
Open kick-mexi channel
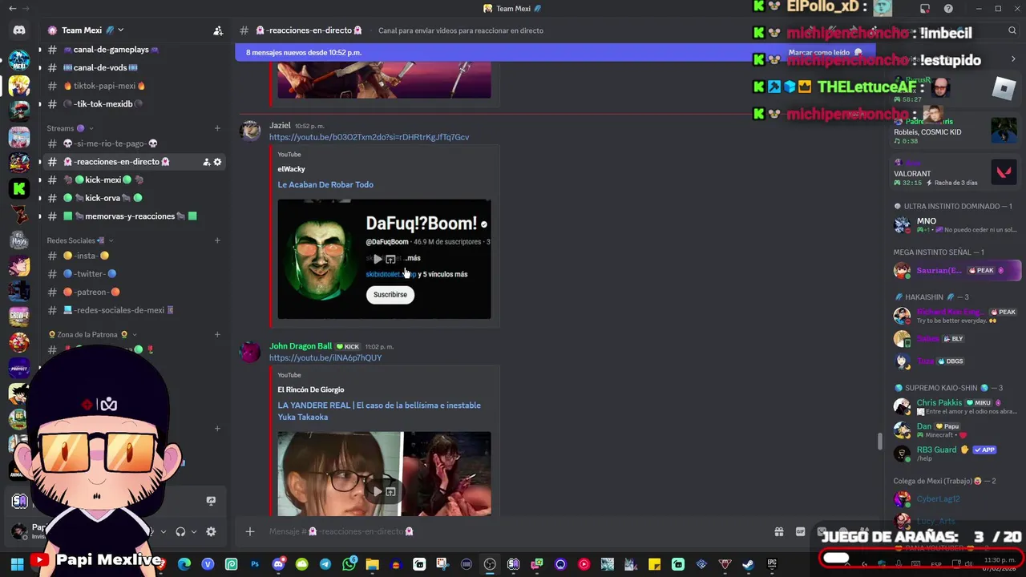pyautogui.click(x=134, y=180)
